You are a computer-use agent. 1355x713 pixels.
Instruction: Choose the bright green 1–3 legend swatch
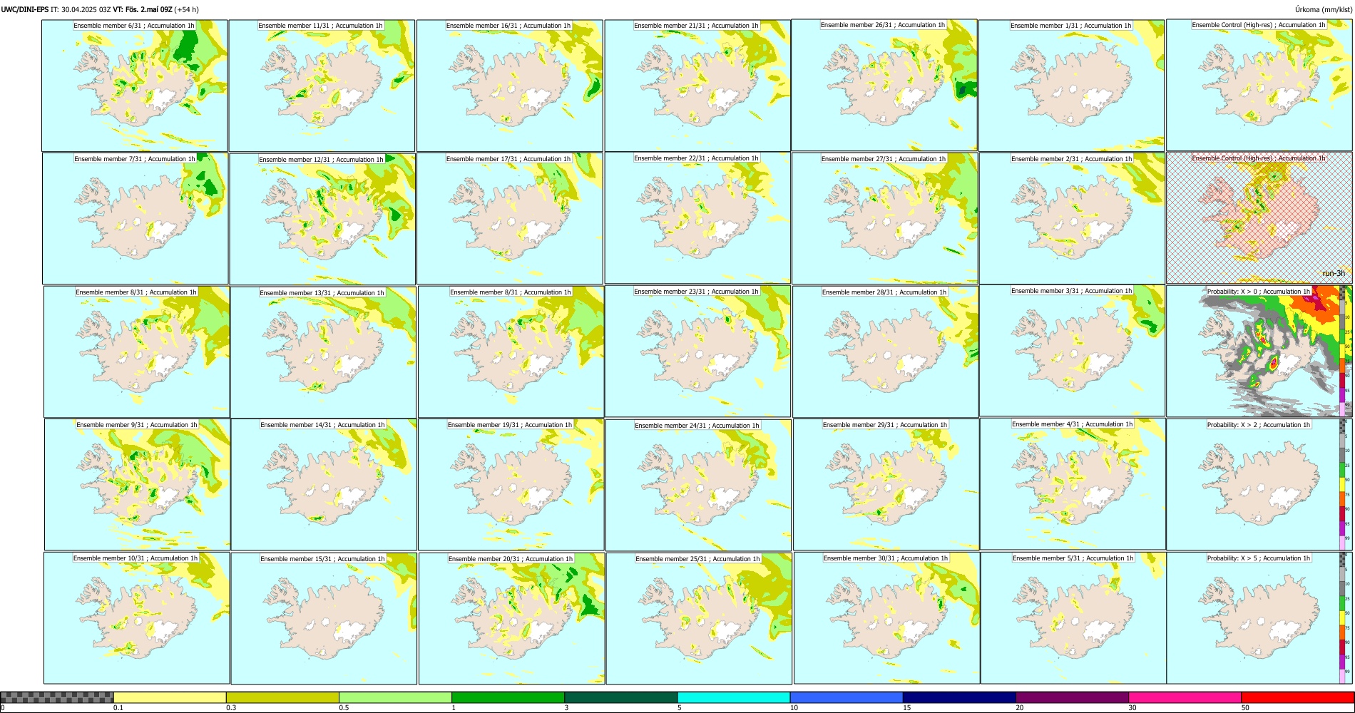pos(508,697)
